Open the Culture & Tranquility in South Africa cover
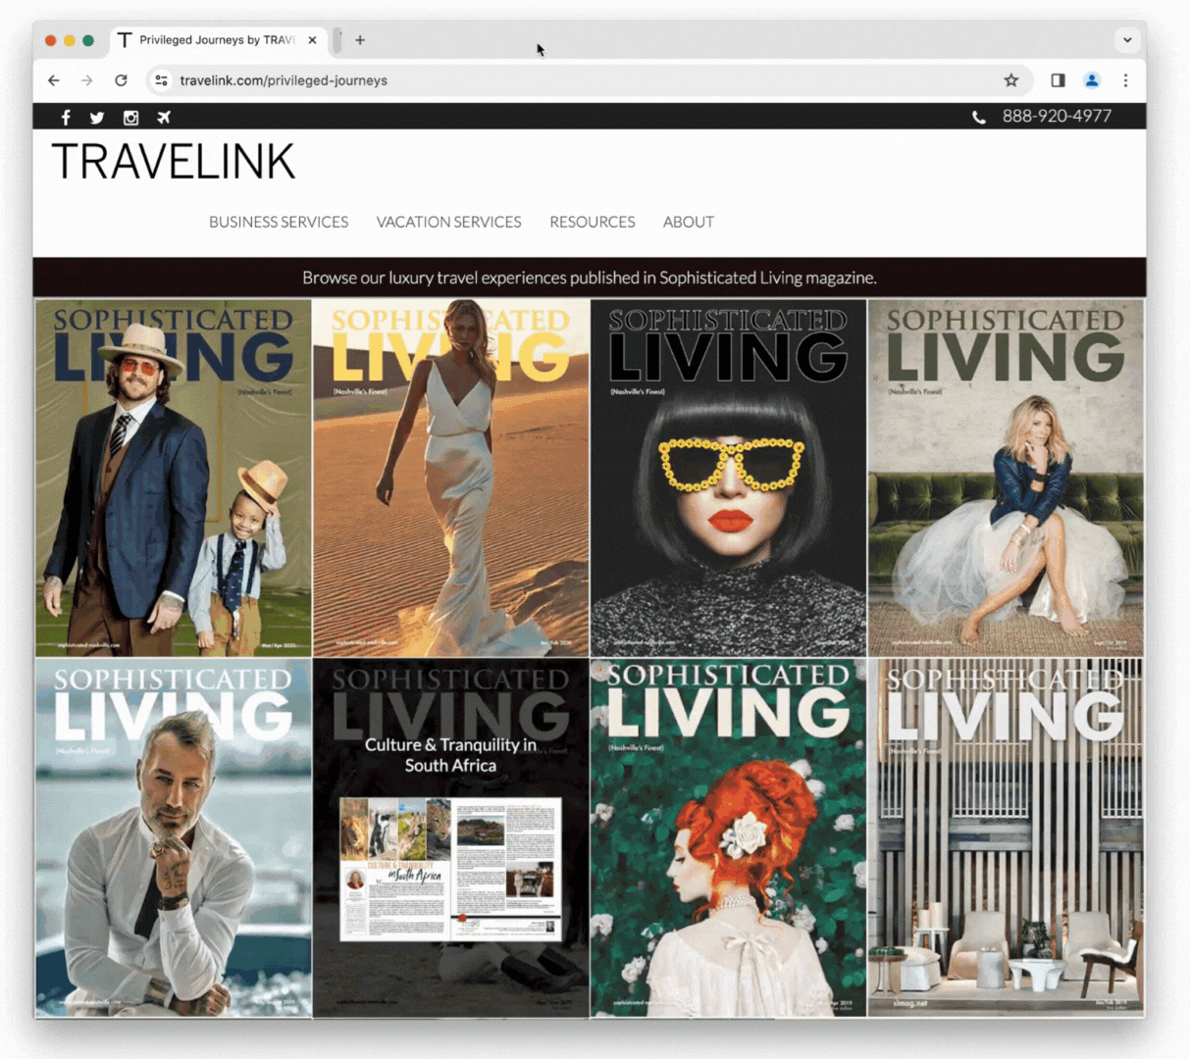 (x=450, y=838)
